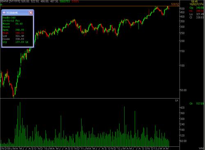Close the YESBANK data popup
This screenshot has height=150, width=205.
[x=31, y=13]
